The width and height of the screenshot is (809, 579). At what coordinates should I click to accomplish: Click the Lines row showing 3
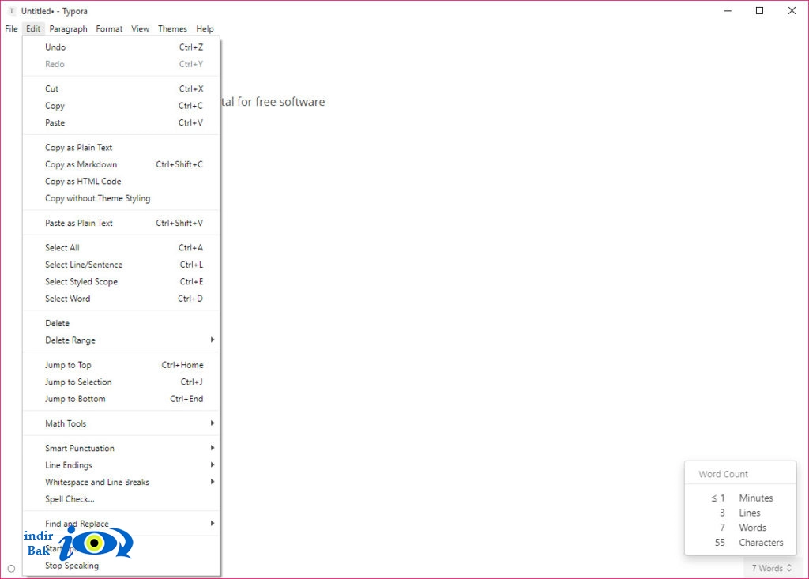pyautogui.click(x=741, y=513)
